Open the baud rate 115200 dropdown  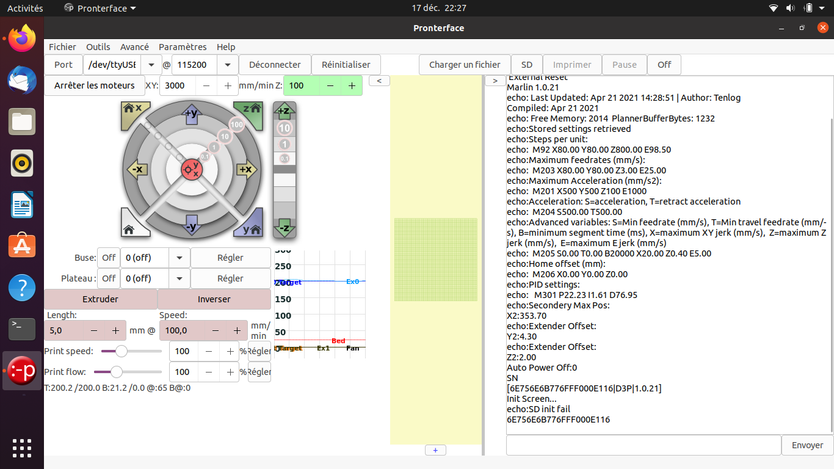pyautogui.click(x=228, y=65)
